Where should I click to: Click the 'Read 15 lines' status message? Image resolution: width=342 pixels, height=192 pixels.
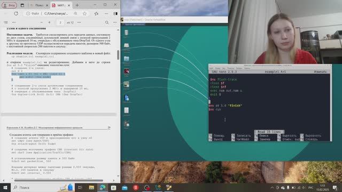269,132
